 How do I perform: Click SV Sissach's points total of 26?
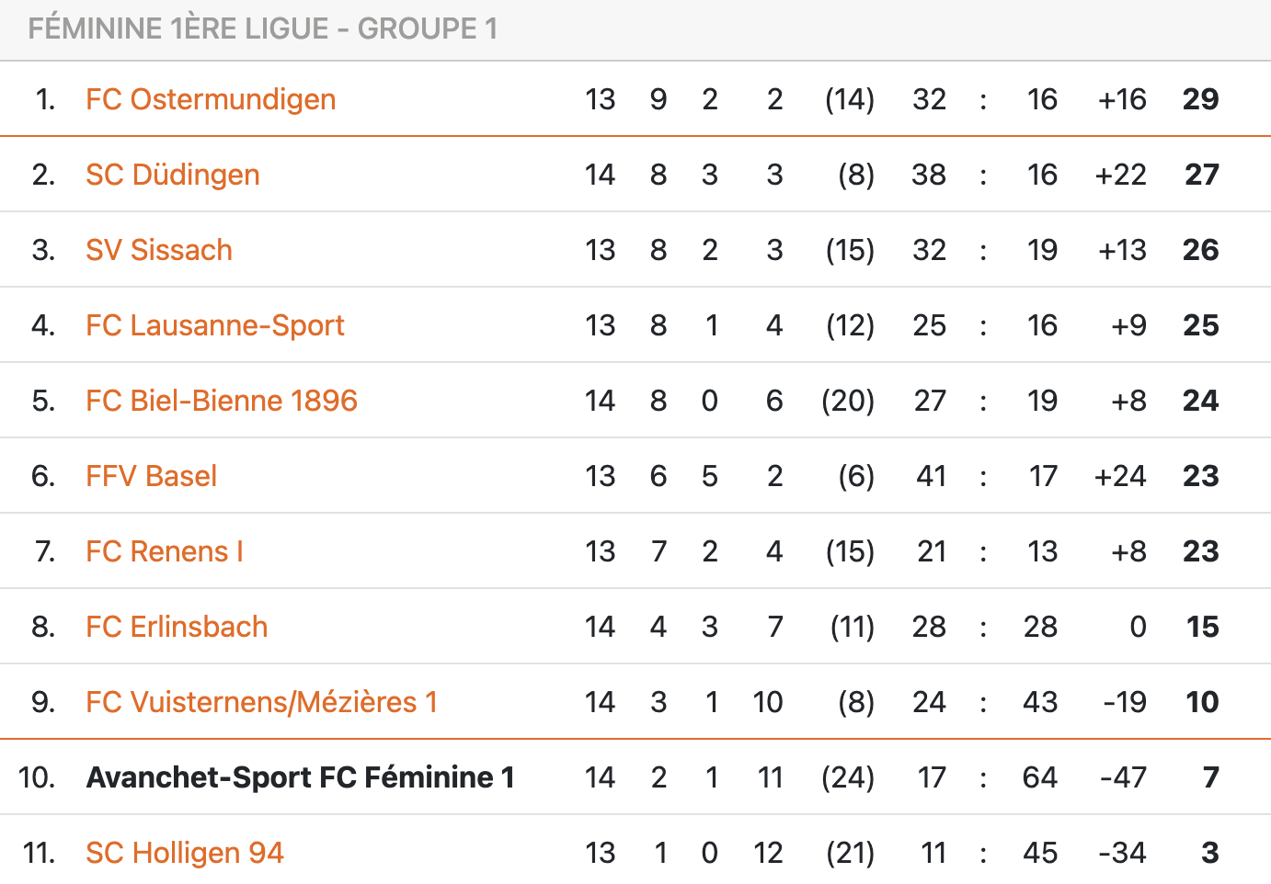pos(1200,250)
